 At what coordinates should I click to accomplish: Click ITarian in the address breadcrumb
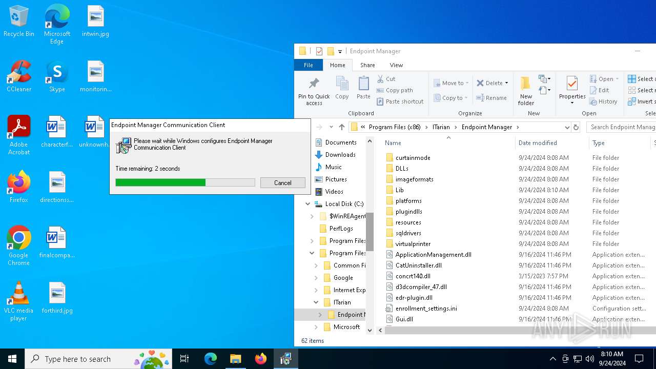click(441, 127)
